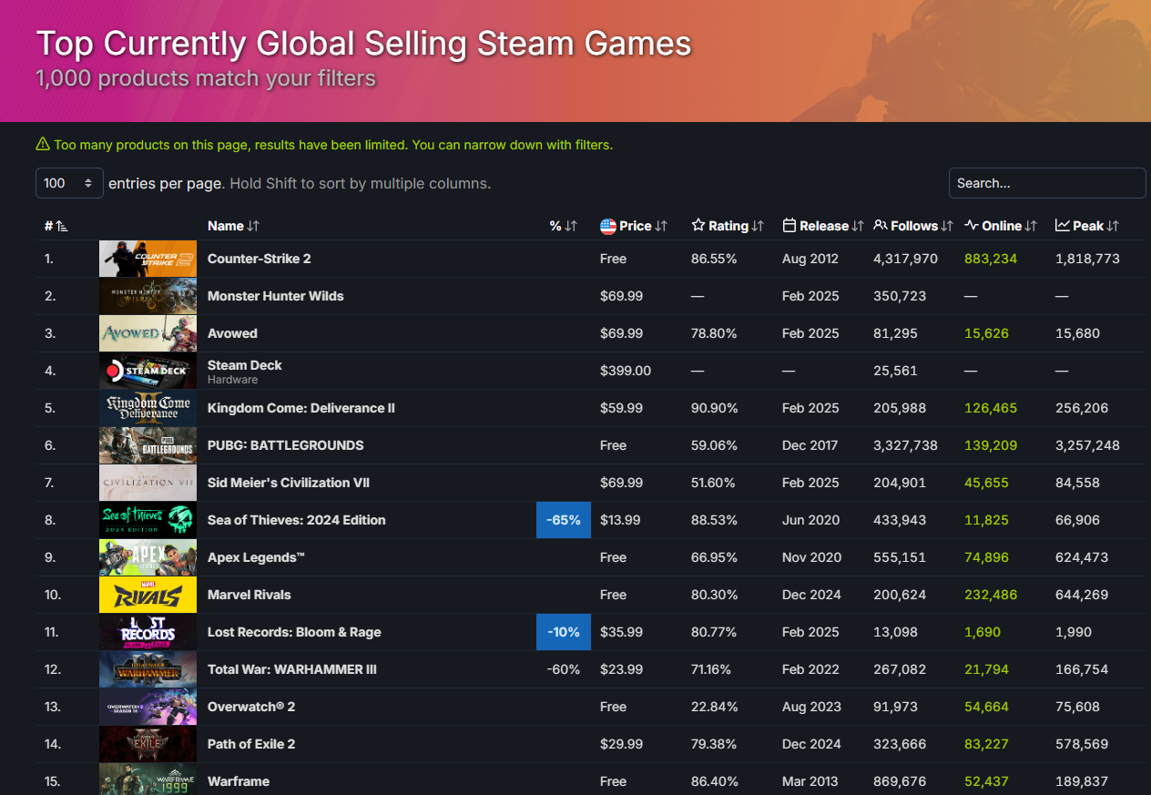Open Monster Hunter Wilds thumbnail
The height and width of the screenshot is (795, 1151).
[x=148, y=296]
